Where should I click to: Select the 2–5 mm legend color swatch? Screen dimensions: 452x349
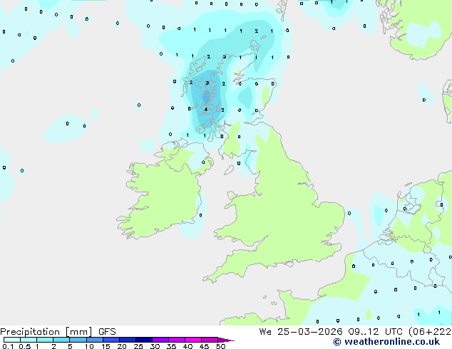coord(61,340)
